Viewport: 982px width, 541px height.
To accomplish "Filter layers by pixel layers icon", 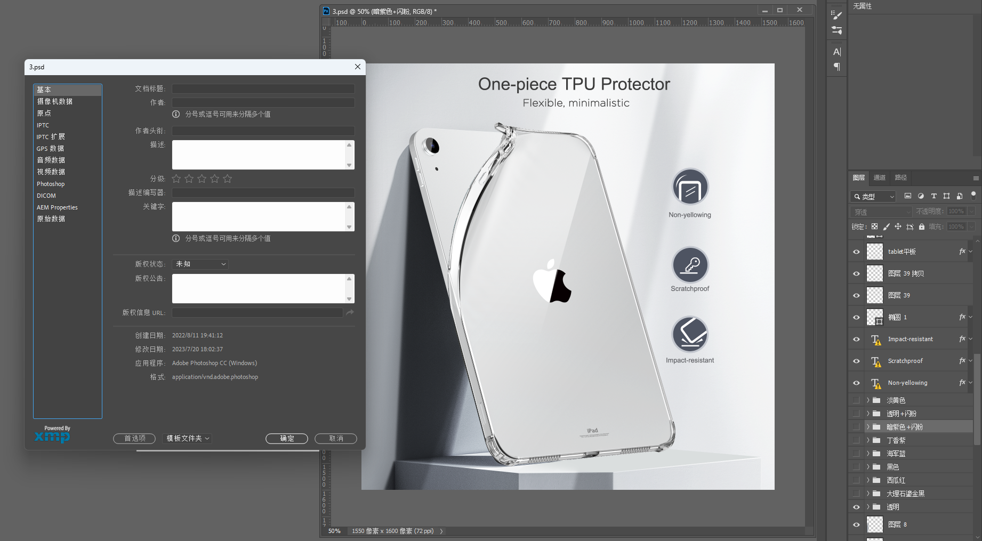I will tap(908, 196).
